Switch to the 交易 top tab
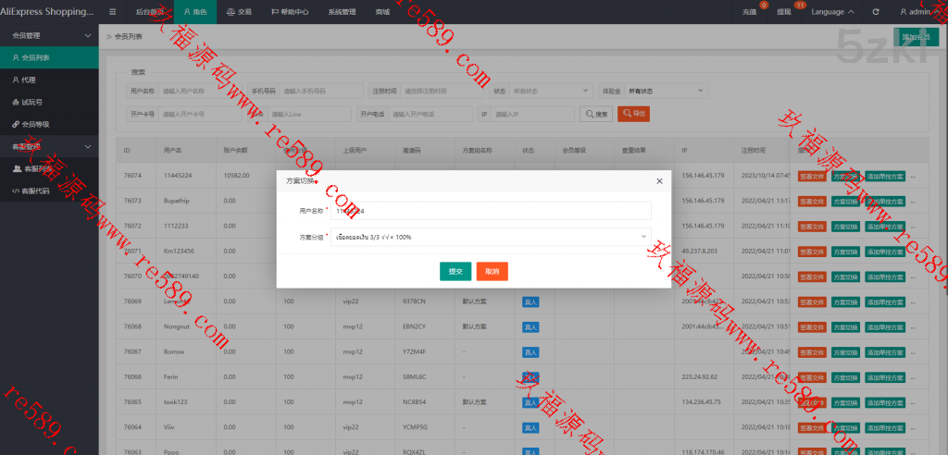Screen dimensions: 948x455 click(x=239, y=12)
